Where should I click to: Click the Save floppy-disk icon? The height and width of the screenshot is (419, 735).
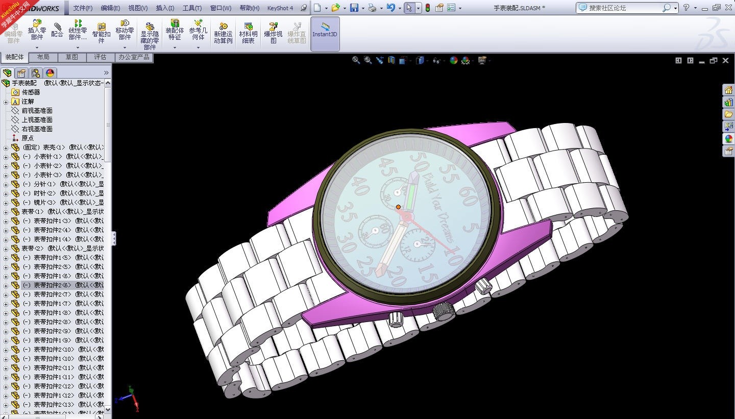coord(354,8)
